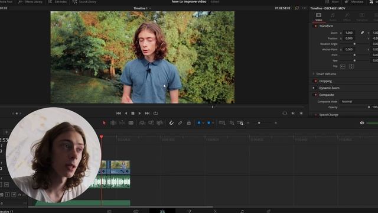Toggle the Linked Selection chain icon

click(180, 123)
